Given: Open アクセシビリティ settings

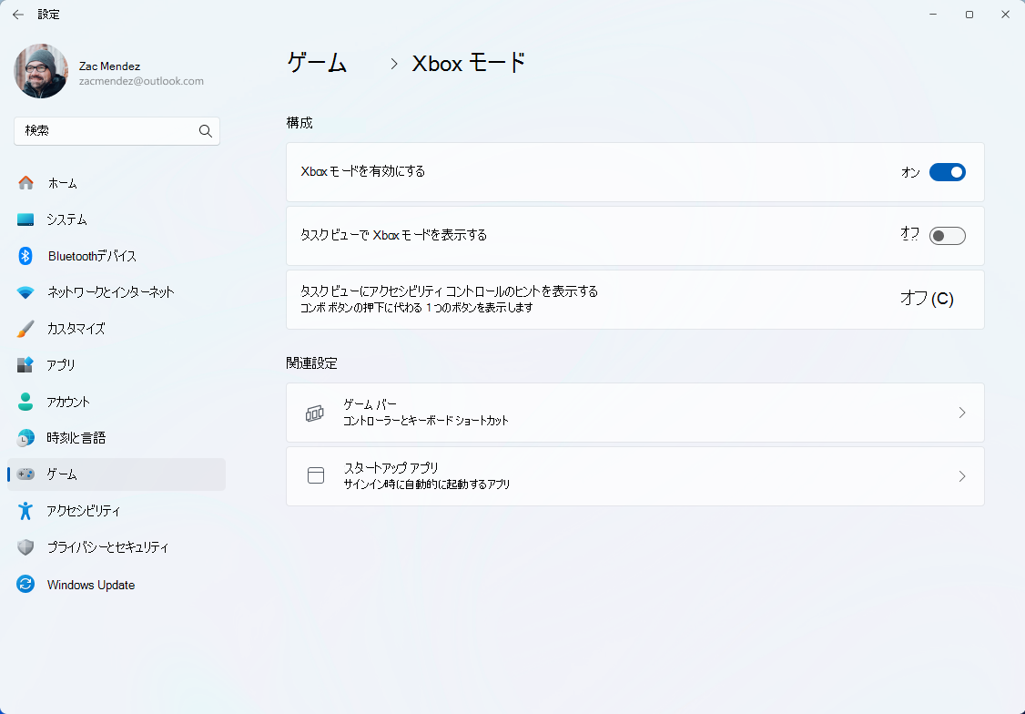Looking at the screenshot, I should tap(117, 511).
